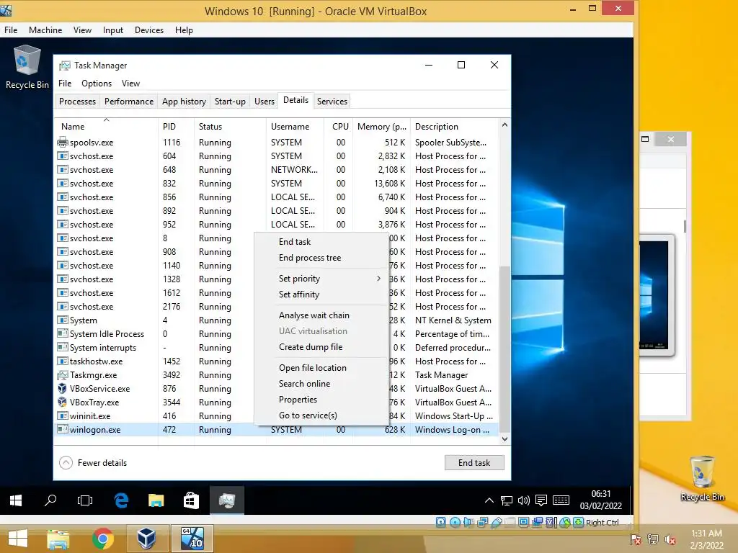Click the details list scroll-up arrow
Screen dimensions: 738x553
[x=504, y=125]
